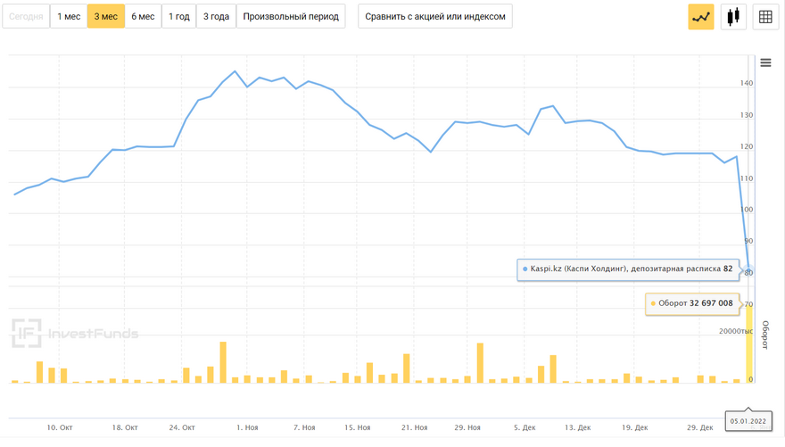Click the InvestFunds watermark logo
Viewport: 785px width, 447px height.
[75, 334]
